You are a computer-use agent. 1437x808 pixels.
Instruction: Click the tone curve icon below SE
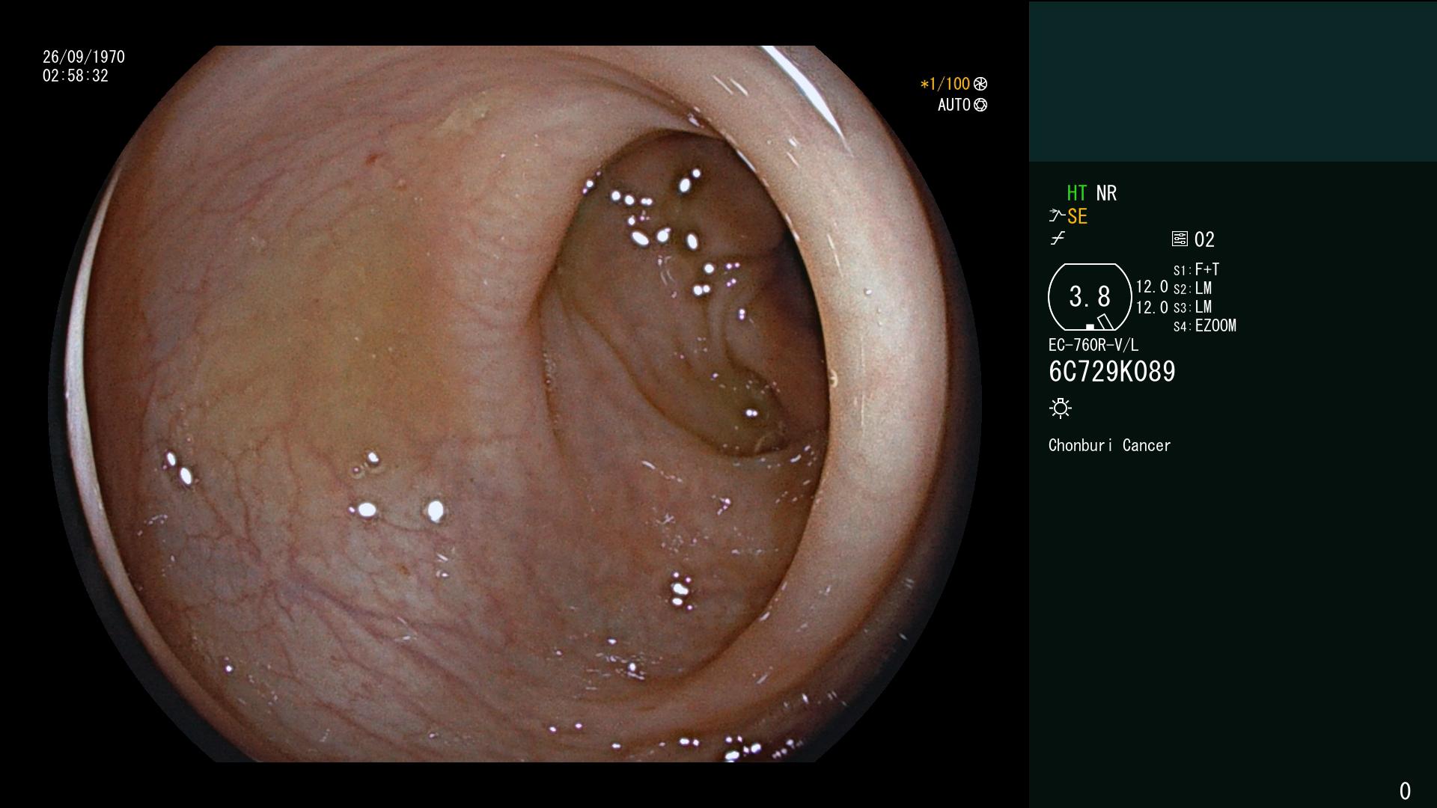(x=1058, y=239)
